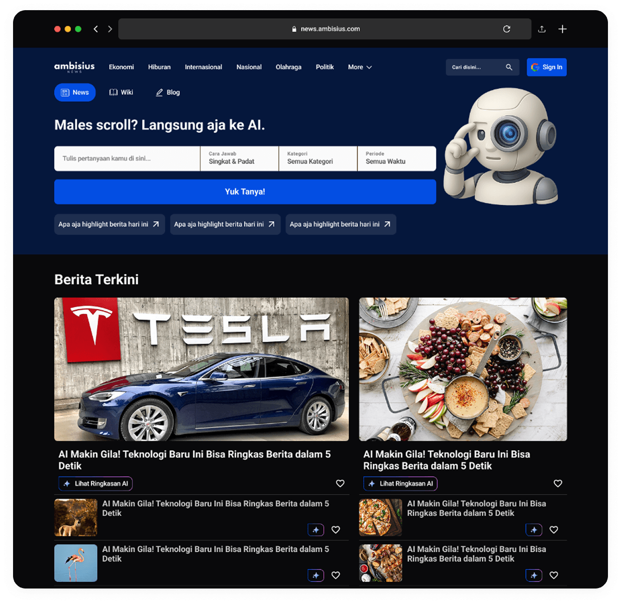Click the 'Tulis pertanyaan kamu di sini' field

[127, 158]
